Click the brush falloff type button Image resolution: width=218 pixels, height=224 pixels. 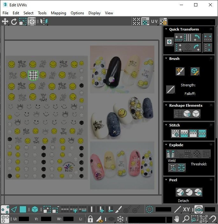coord(171,90)
